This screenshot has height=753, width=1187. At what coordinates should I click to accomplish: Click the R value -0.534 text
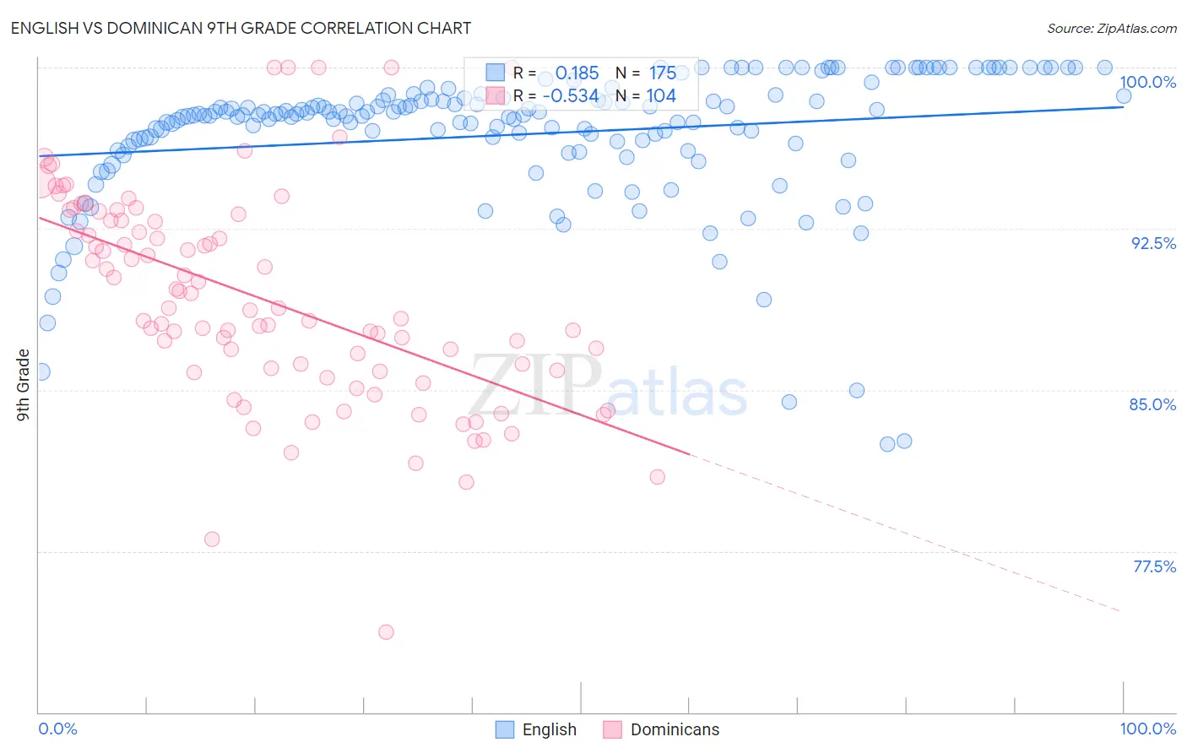coord(570,96)
